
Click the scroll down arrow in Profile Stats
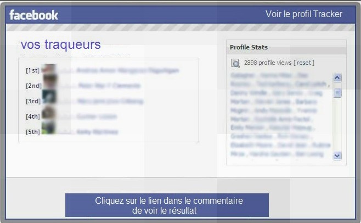pos(337,156)
